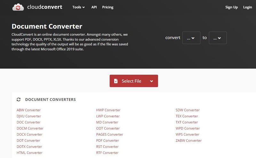Screen dimensions: 256x158
Task: Go to the Pricing page
Action: [108, 7]
